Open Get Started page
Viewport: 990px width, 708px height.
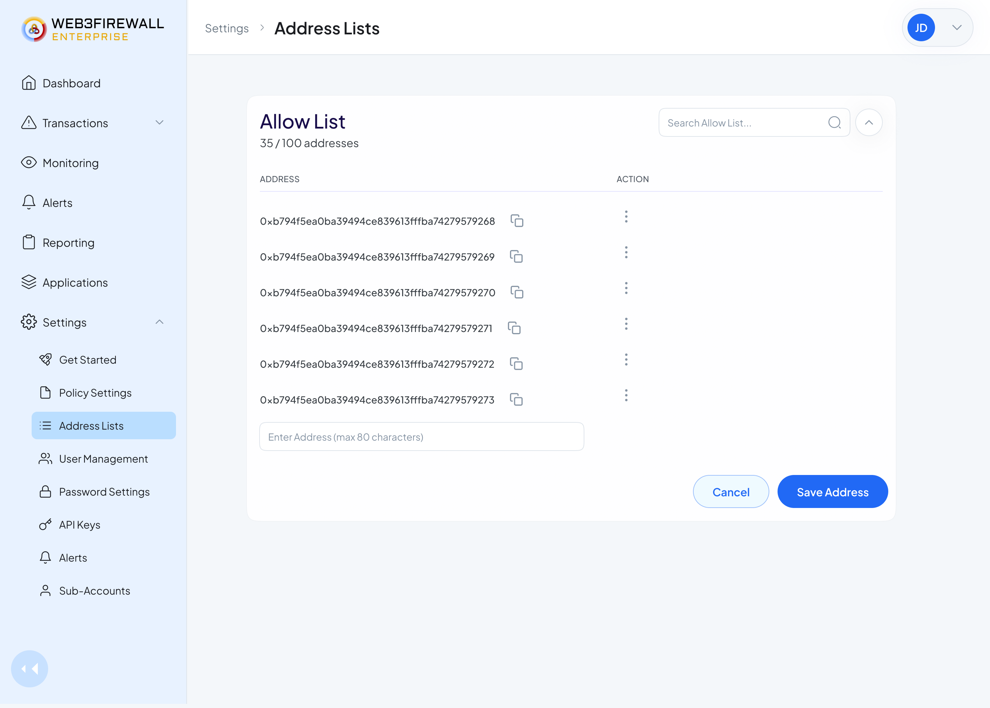tap(88, 360)
